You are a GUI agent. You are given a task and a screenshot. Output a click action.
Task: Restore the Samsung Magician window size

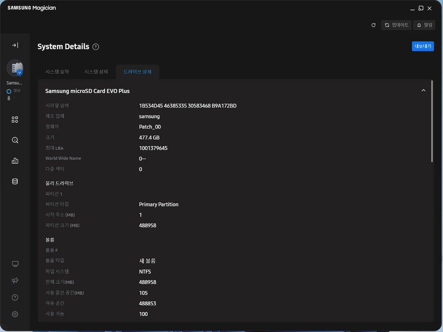click(421, 8)
